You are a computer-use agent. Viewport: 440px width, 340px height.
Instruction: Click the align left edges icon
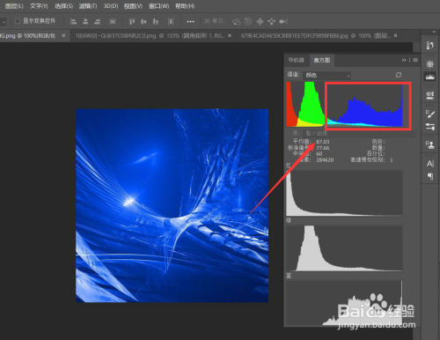pyautogui.click(x=73, y=21)
